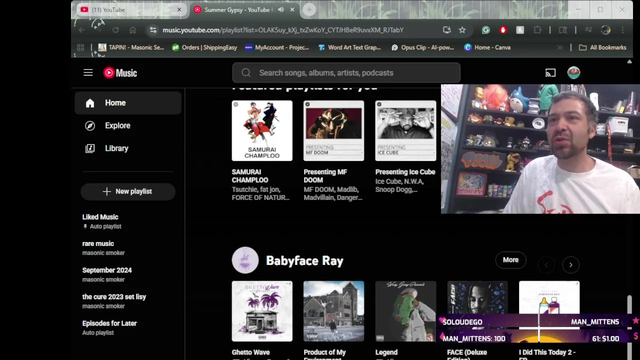
Task: Expand hidden bookmarks chevron
Action: coord(559,47)
